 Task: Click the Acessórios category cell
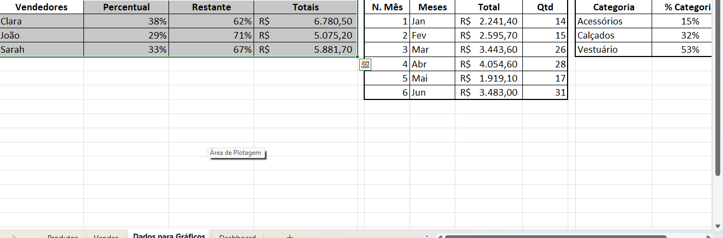(x=613, y=21)
